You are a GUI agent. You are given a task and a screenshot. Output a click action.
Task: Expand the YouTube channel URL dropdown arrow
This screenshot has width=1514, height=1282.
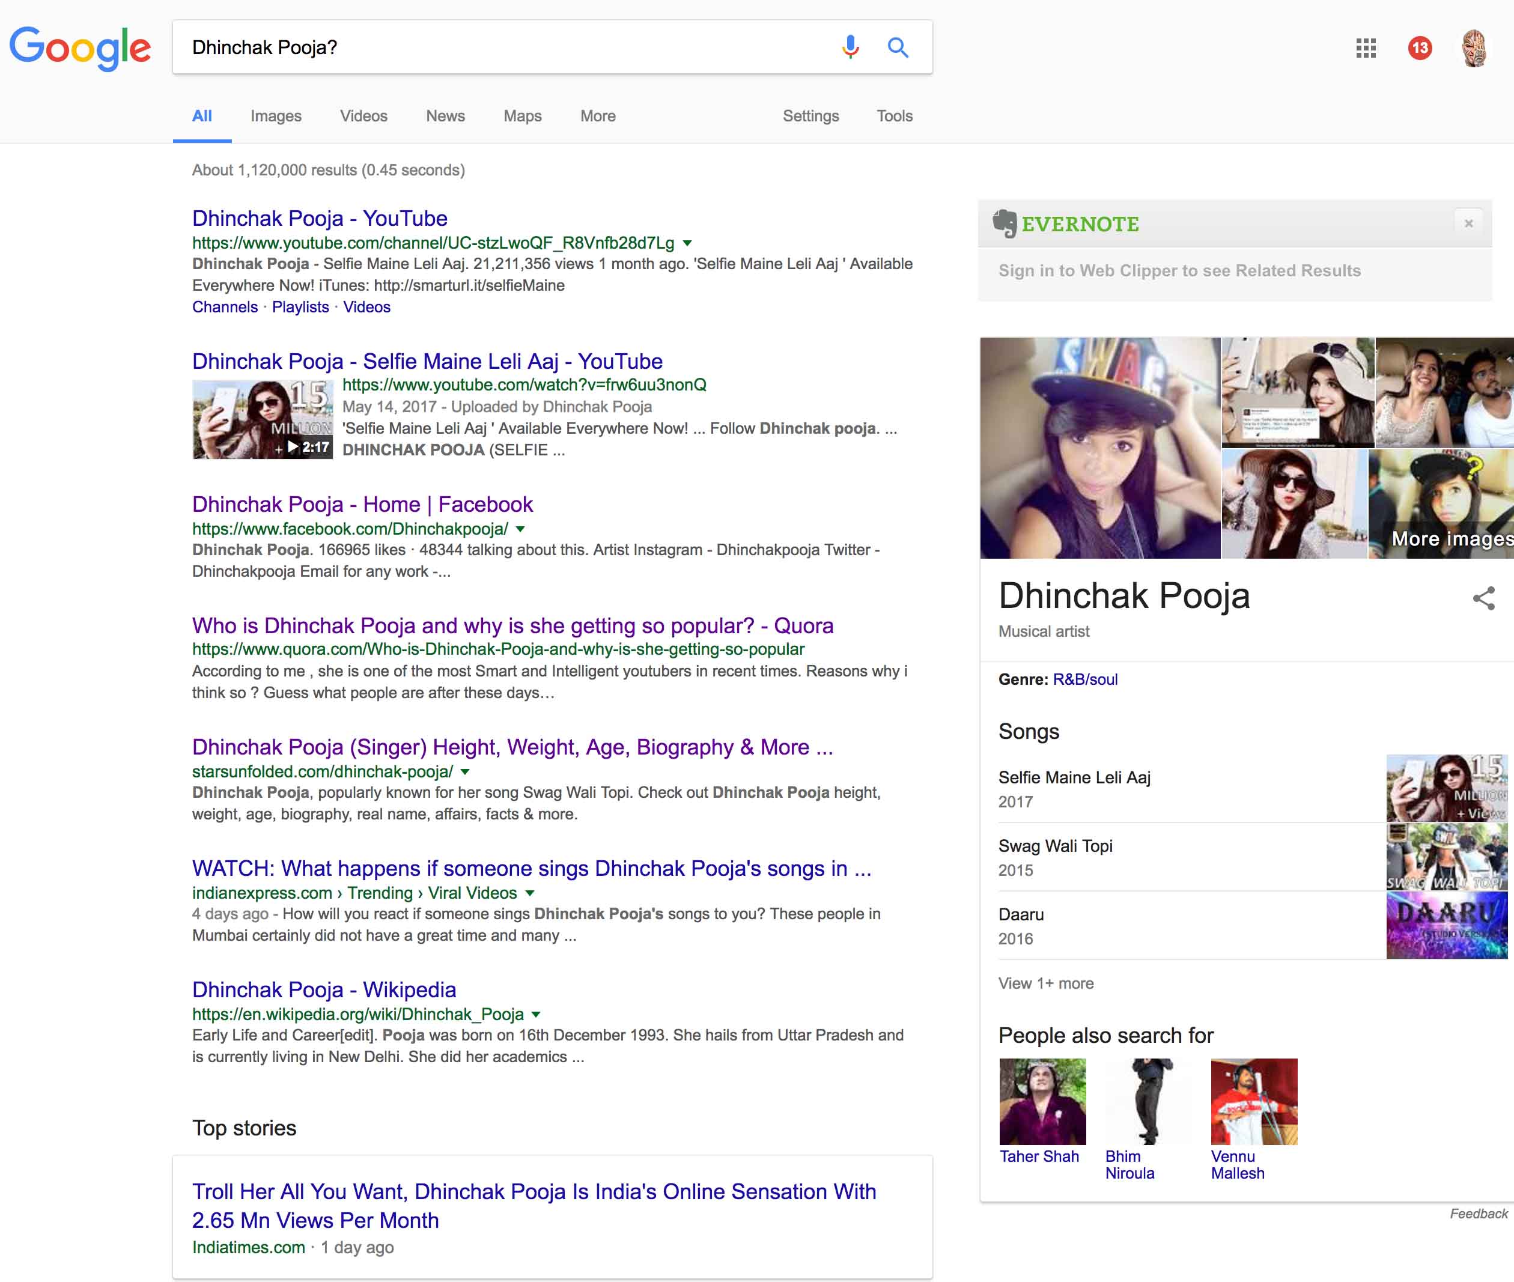pos(687,243)
